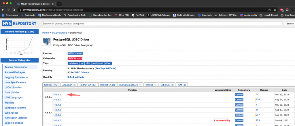Open the Bookmarks folder in bookmarks bar
Screen dimensions: 295x126
[x=28, y=15]
